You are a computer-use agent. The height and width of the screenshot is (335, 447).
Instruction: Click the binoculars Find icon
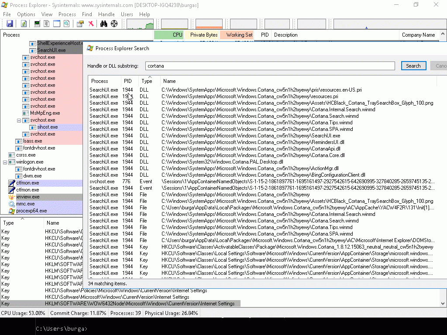[104, 24]
